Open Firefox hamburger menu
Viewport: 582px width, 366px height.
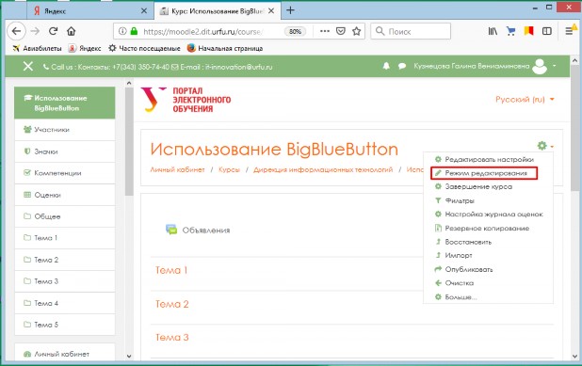tap(570, 31)
